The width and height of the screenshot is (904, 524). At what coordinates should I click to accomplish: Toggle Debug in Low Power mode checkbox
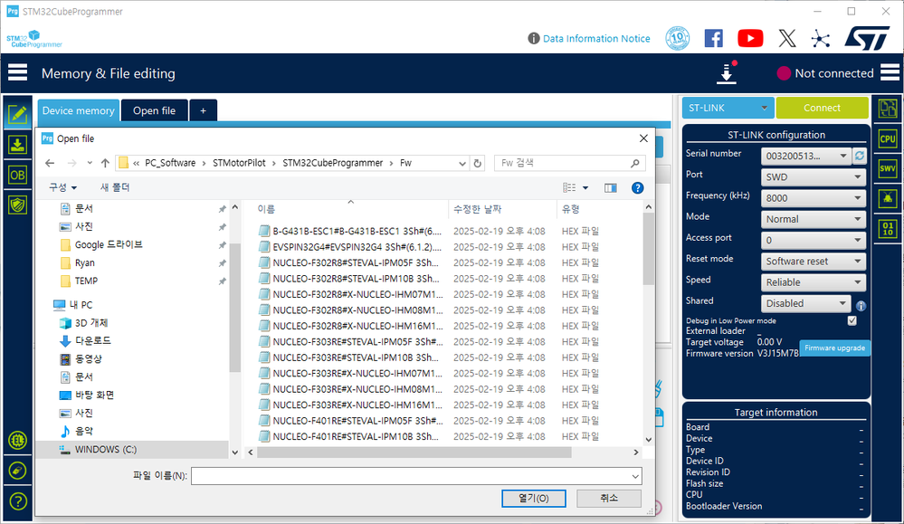pyautogui.click(x=852, y=320)
